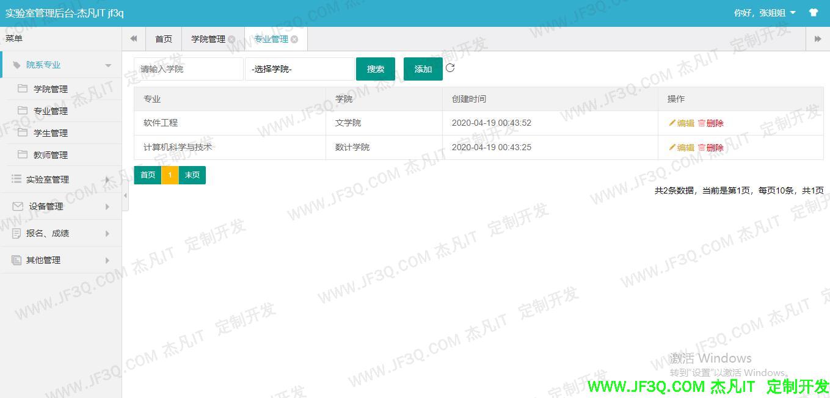Image resolution: width=830 pixels, height=398 pixels.
Task: Click the t-shirt theme icon in header
Action: tap(813, 13)
